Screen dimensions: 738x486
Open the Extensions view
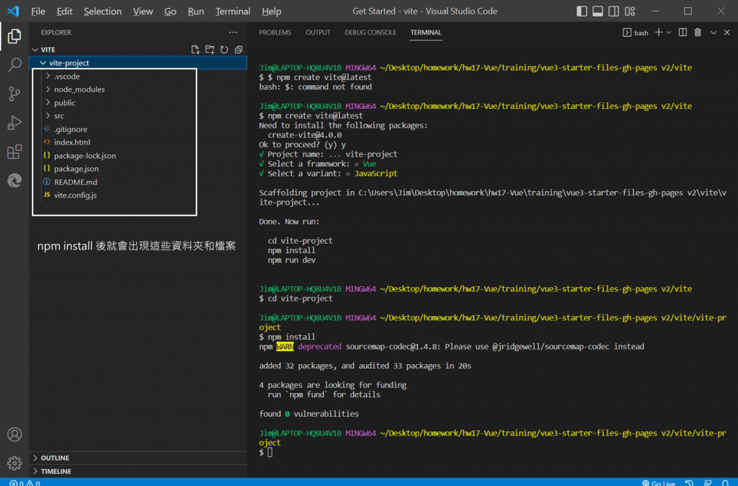tap(14, 151)
